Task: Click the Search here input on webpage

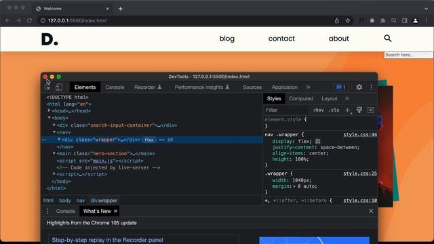Action: coord(408,55)
